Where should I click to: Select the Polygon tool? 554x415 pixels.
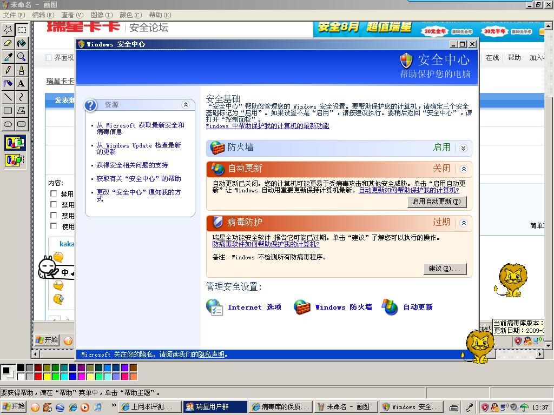tap(22, 110)
